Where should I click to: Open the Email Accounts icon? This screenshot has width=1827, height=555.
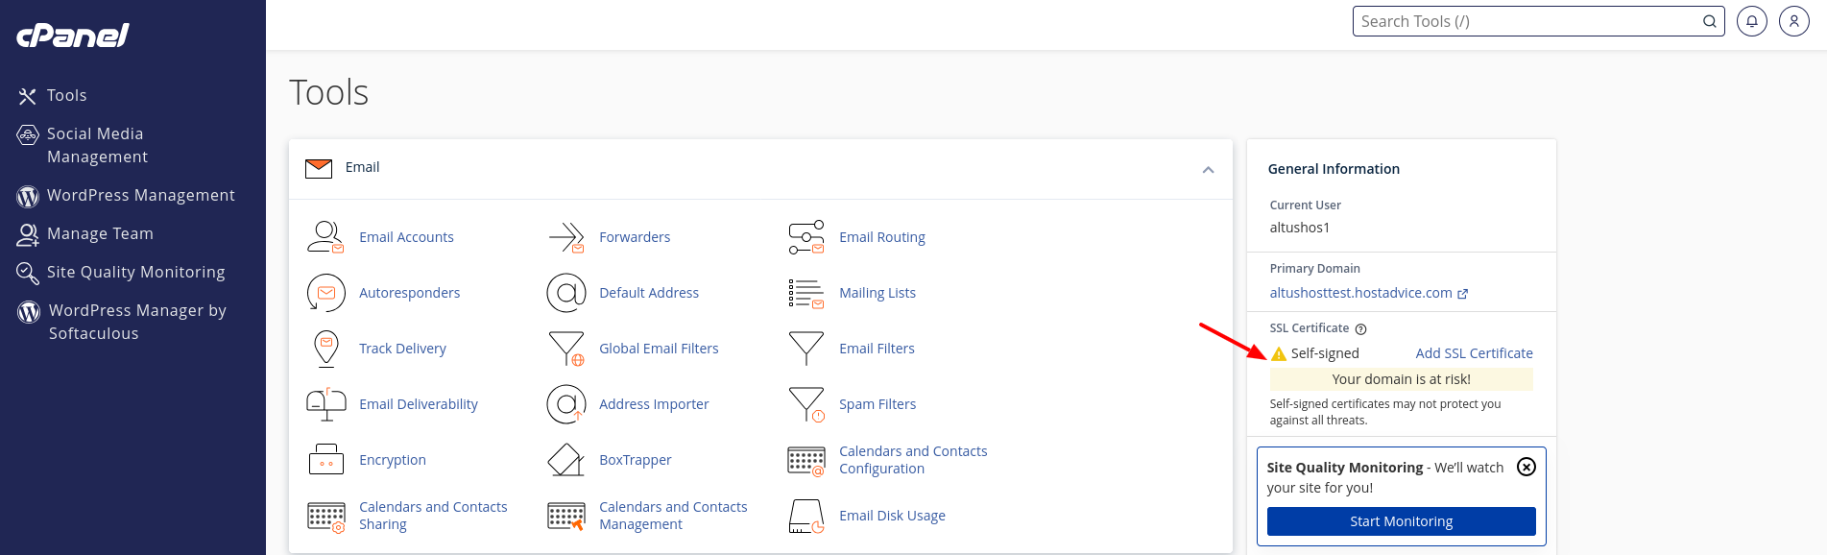[x=325, y=237]
